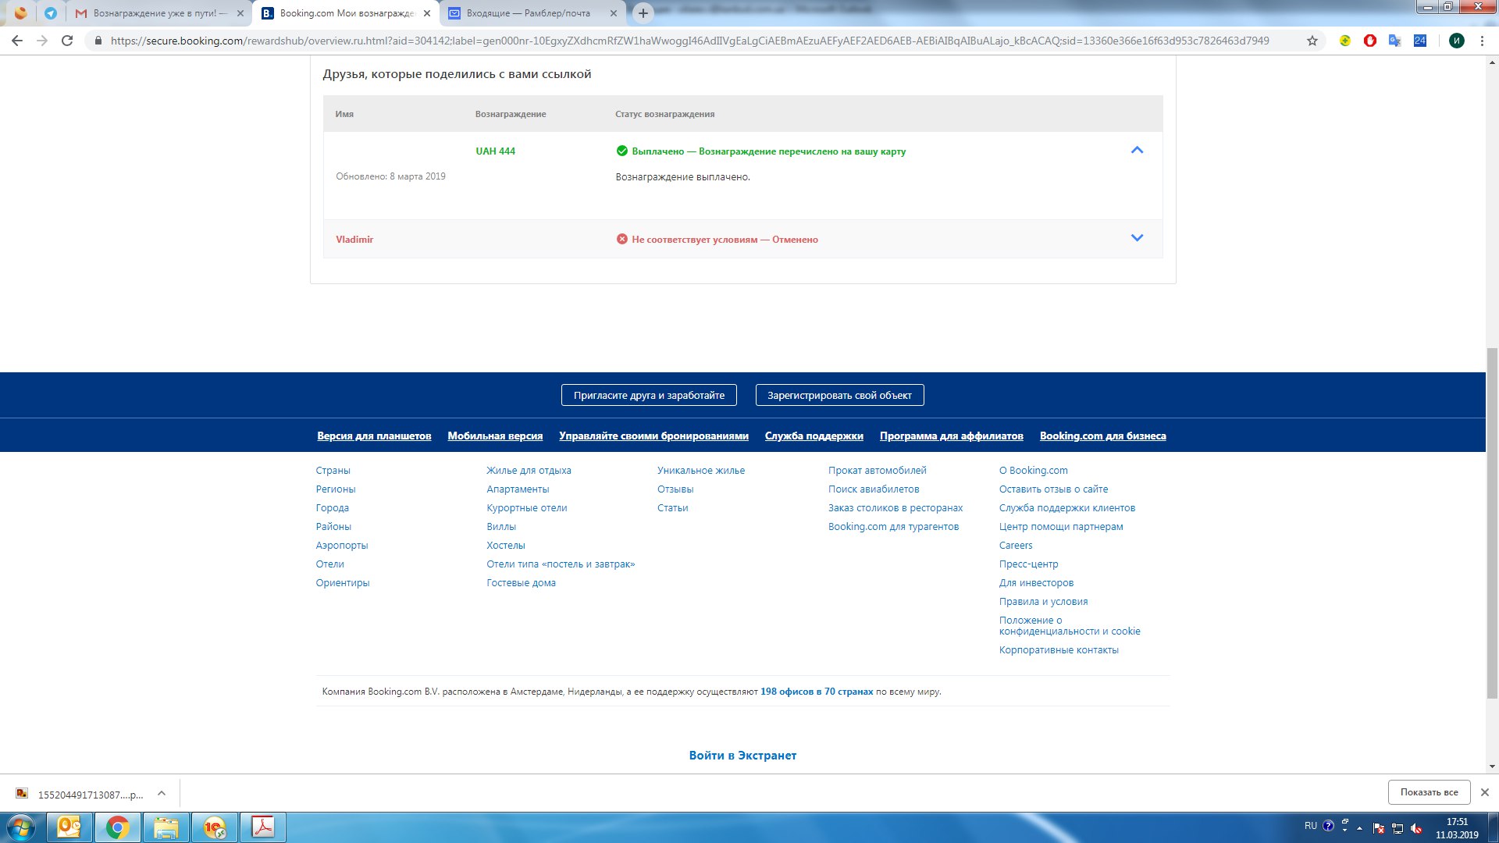Open the Аэропорты footer link
Viewport: 1499px width, 843px height.
342,545
